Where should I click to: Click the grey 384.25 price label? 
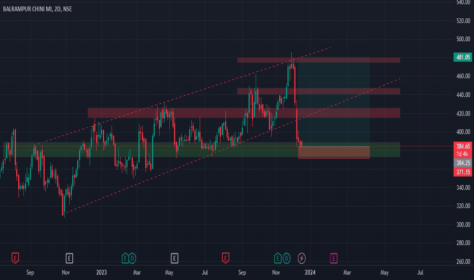462,163
